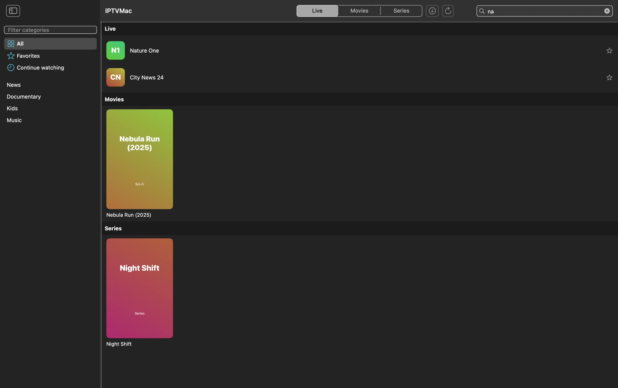Favorite the City News 24 star
The image size is (618, 388).
click(609, 78)
